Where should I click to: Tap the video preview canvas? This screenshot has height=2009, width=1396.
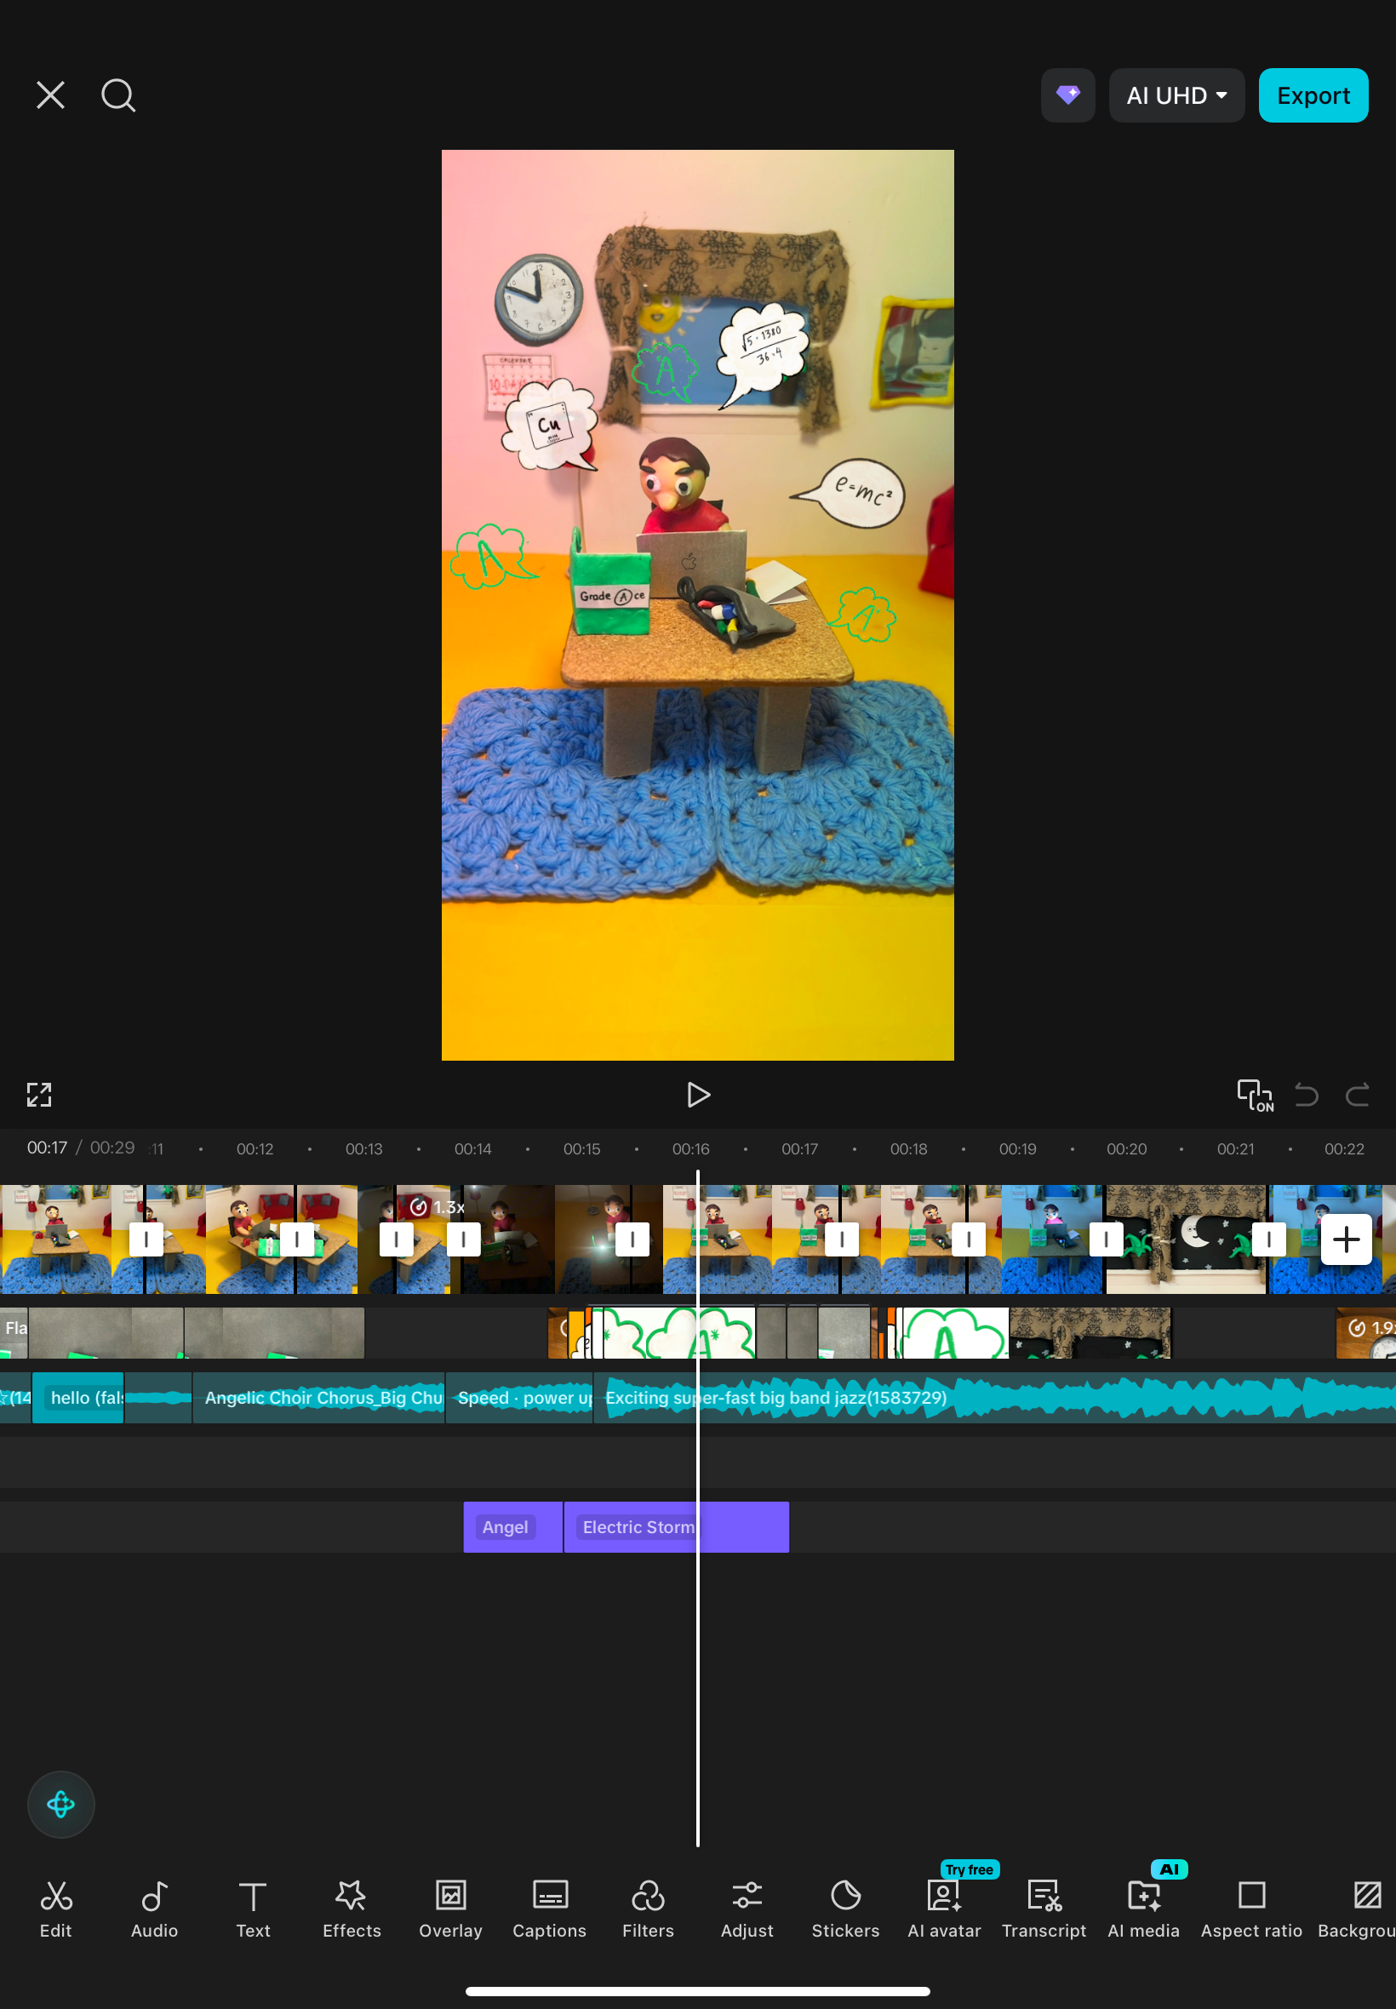[x=697, y=604]
